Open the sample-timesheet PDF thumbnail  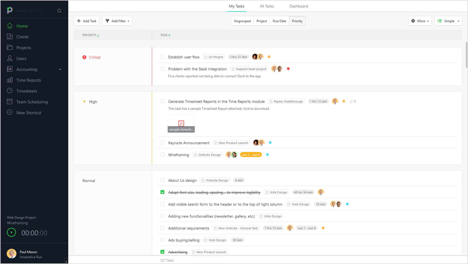(181, 123)
